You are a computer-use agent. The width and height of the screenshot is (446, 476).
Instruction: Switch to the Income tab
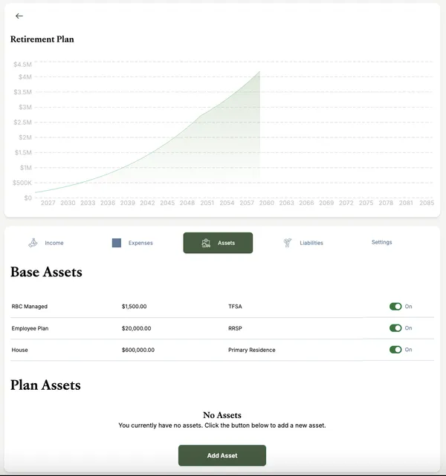[x=46, y=243]
